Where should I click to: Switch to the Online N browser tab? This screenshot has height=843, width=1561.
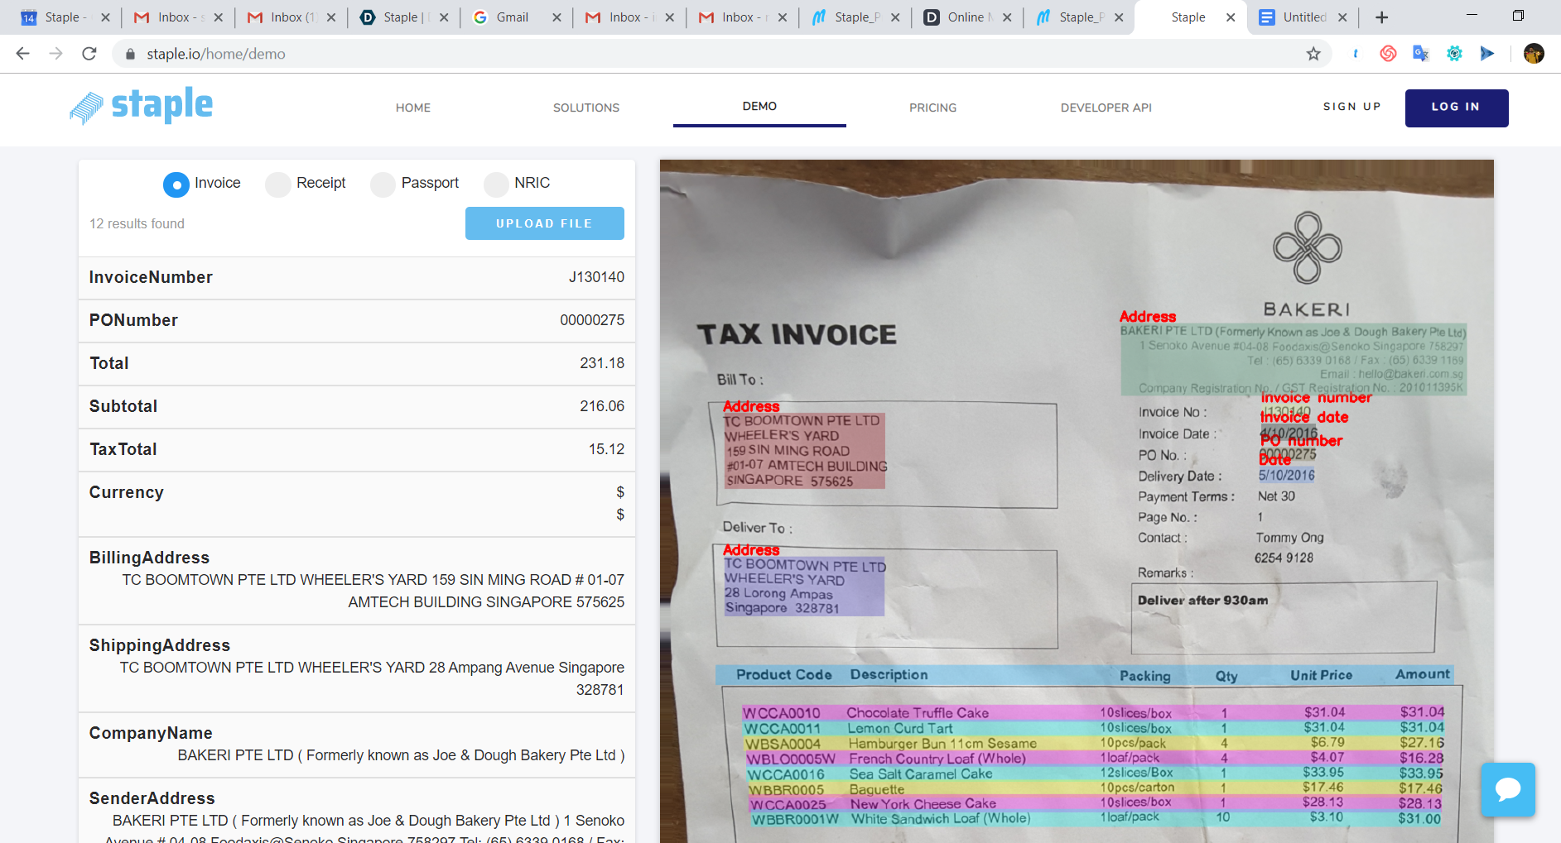(966, 17)
